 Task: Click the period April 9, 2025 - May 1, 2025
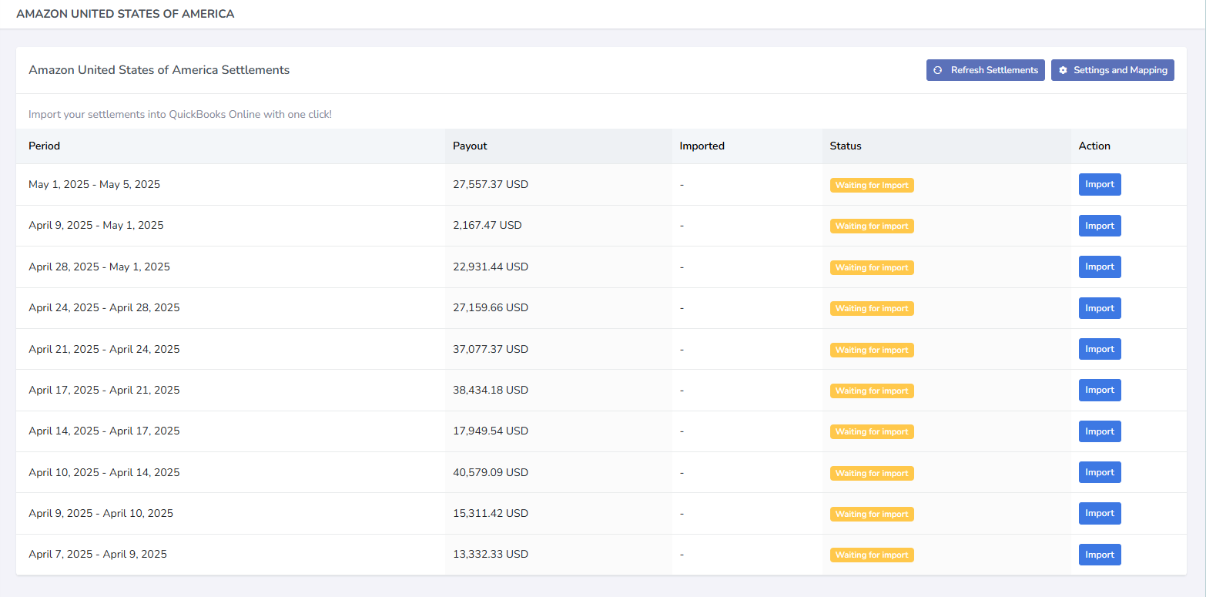(96, 226)
